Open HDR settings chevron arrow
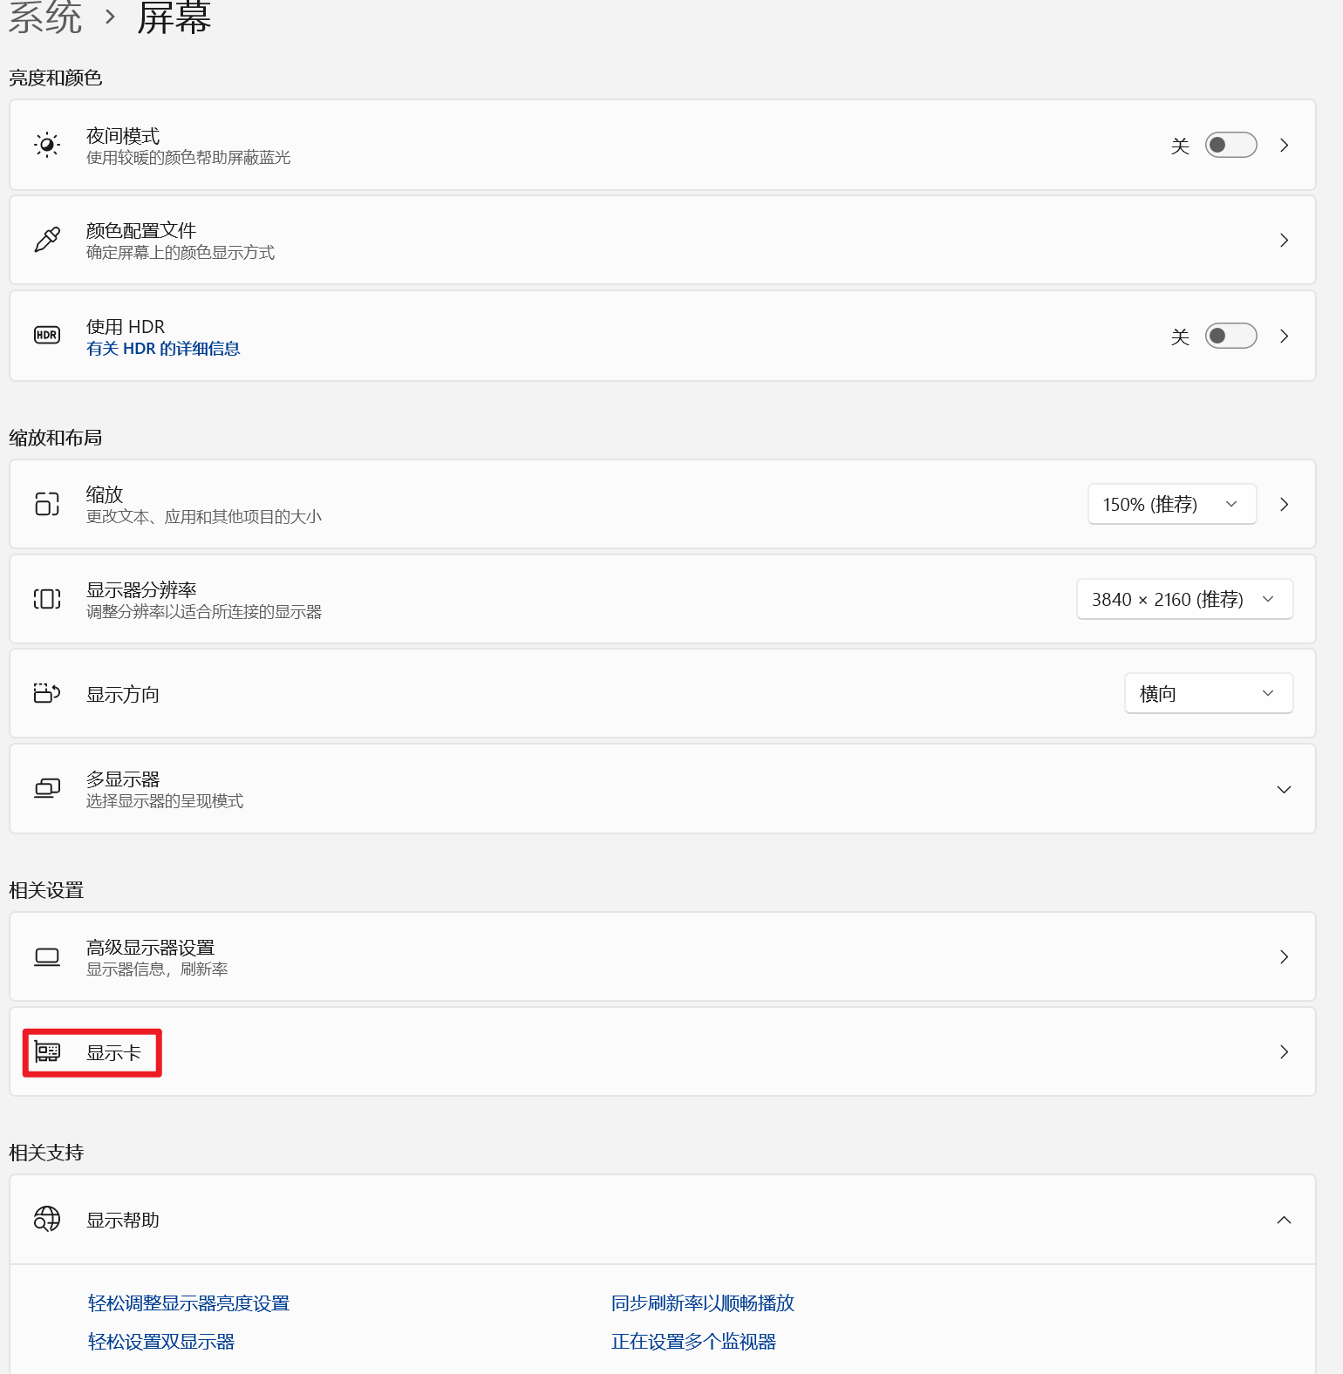 click(x=1284, y=336)
